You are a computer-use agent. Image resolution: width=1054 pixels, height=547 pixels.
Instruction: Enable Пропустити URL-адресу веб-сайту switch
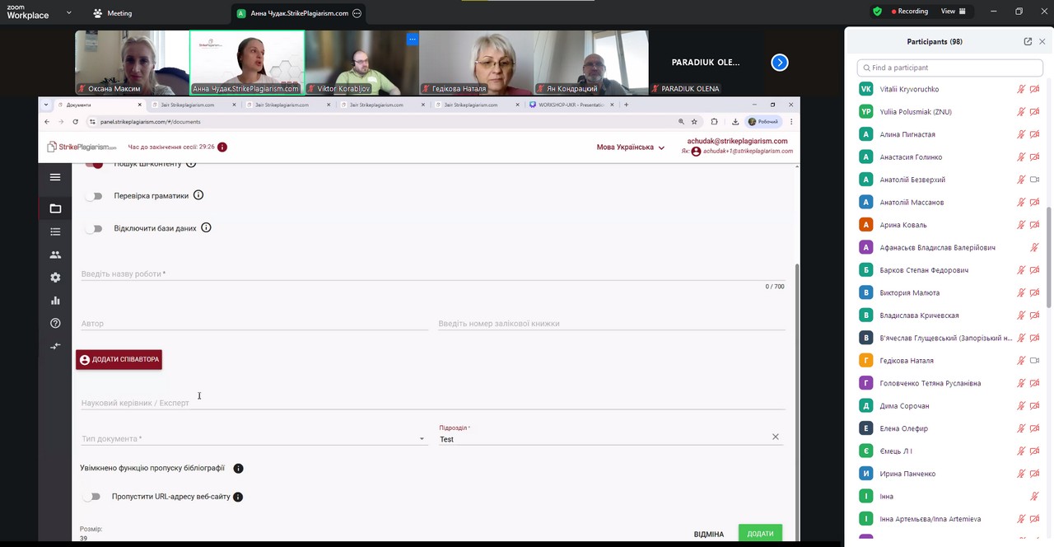pyautogui.click(x=93, y=497)
